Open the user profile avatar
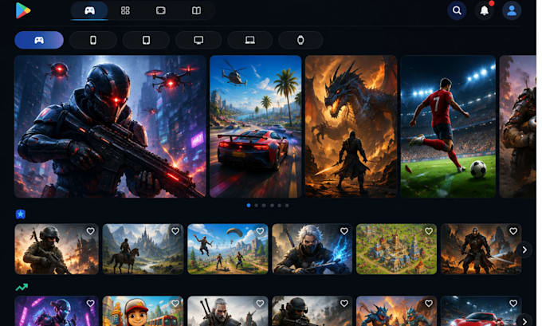542x326 pixels. coord(512,10)
